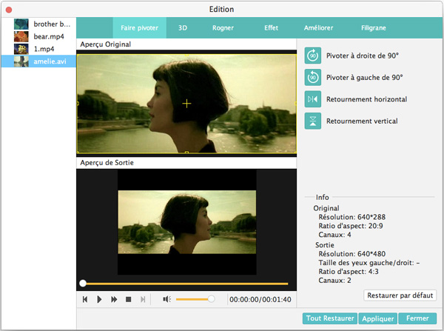This screenshot has height=331, width=444.
Task: Select bear.mp4 in the file list
Action: tap(50, 36)
